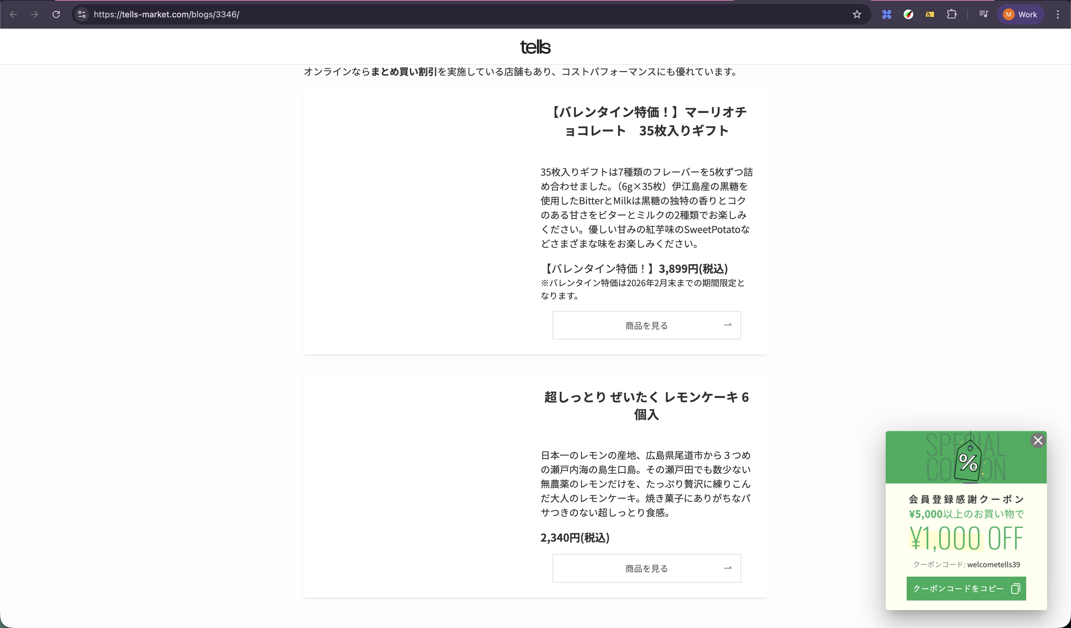This screenshot has width=1071, height=628.
Task: View the Mario chocolate 35枚入り product
Action: (646, 325)
